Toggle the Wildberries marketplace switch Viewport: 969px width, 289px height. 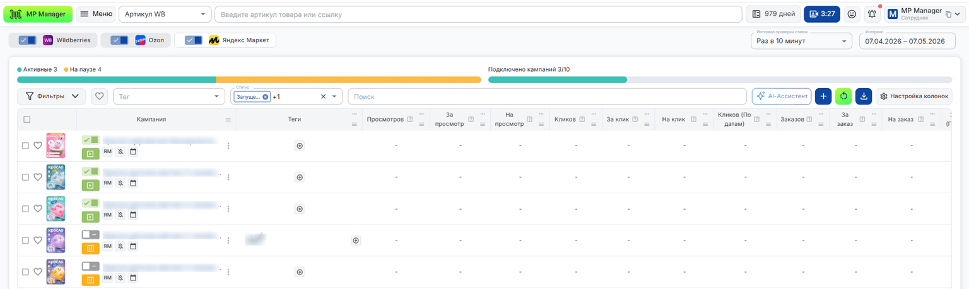(x=27, y=40)
